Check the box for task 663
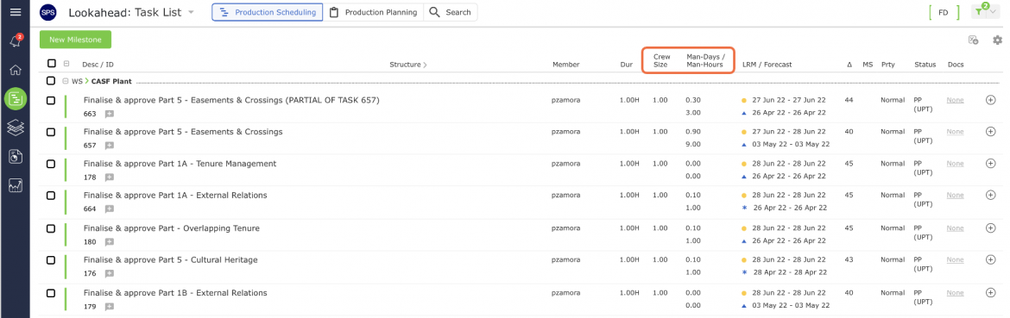Image resolution: width=1010 pixels, height=318 pixels. click(51, 100)
